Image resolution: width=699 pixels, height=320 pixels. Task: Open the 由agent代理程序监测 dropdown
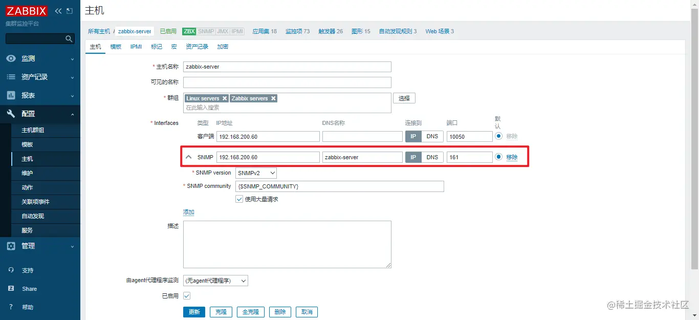pos(215,281)
